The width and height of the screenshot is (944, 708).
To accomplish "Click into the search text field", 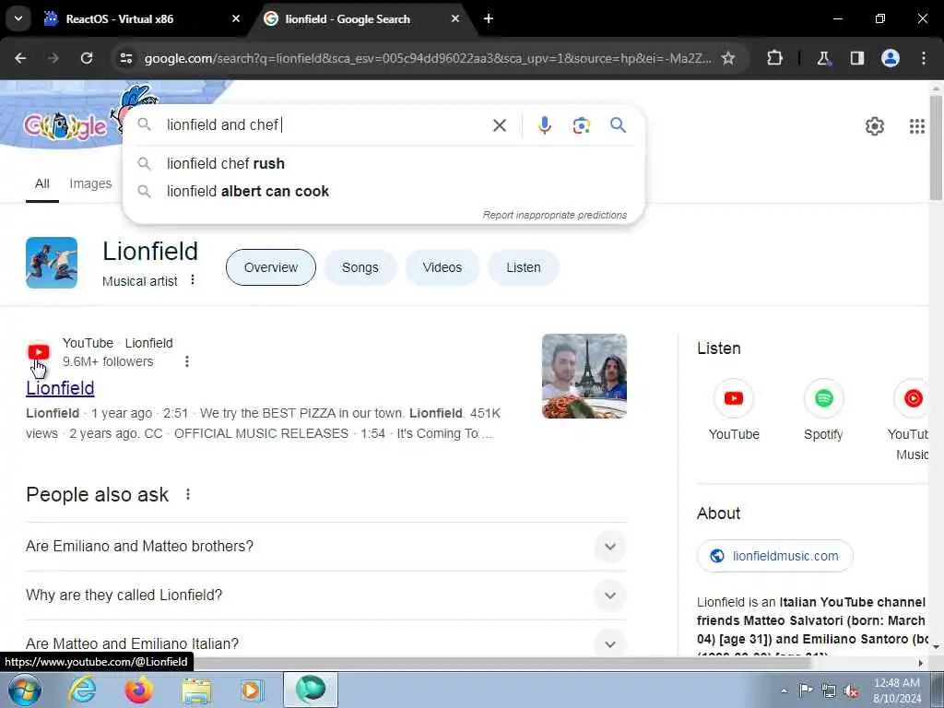I will 325,124.
